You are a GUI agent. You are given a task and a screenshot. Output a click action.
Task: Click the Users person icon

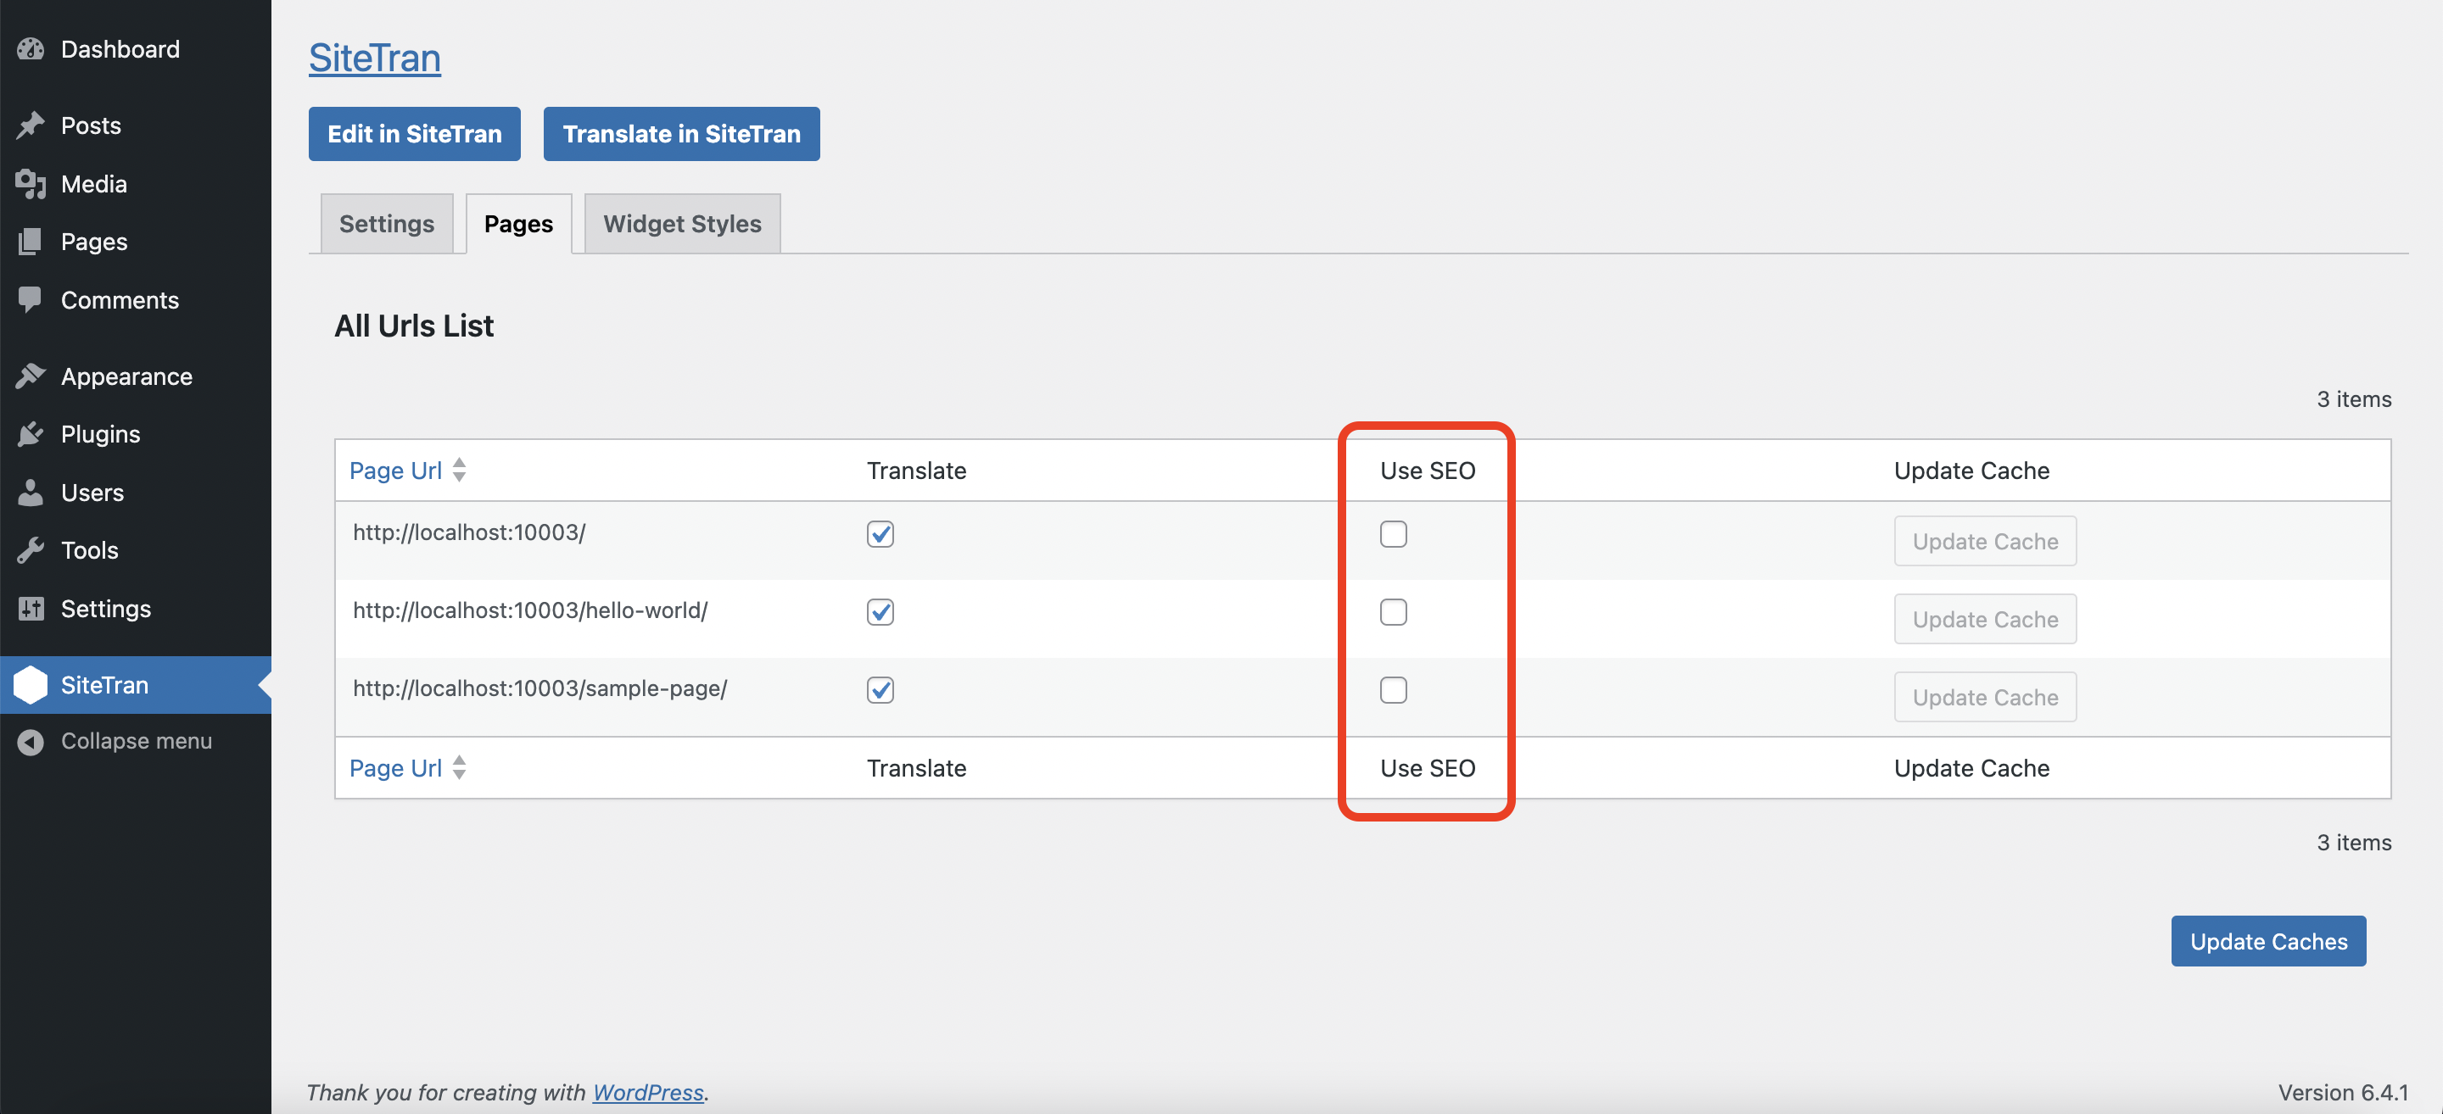31,492
